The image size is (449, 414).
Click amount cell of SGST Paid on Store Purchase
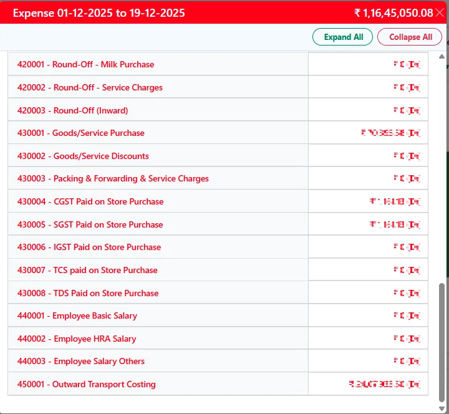pos(369,224)
